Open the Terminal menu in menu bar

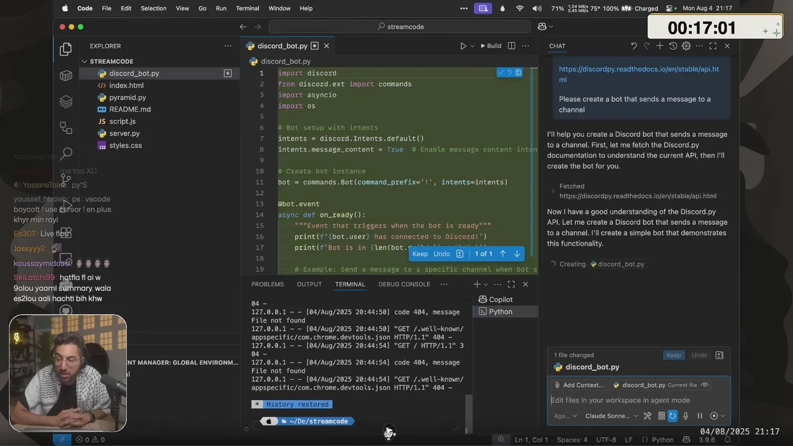point(247,9)
